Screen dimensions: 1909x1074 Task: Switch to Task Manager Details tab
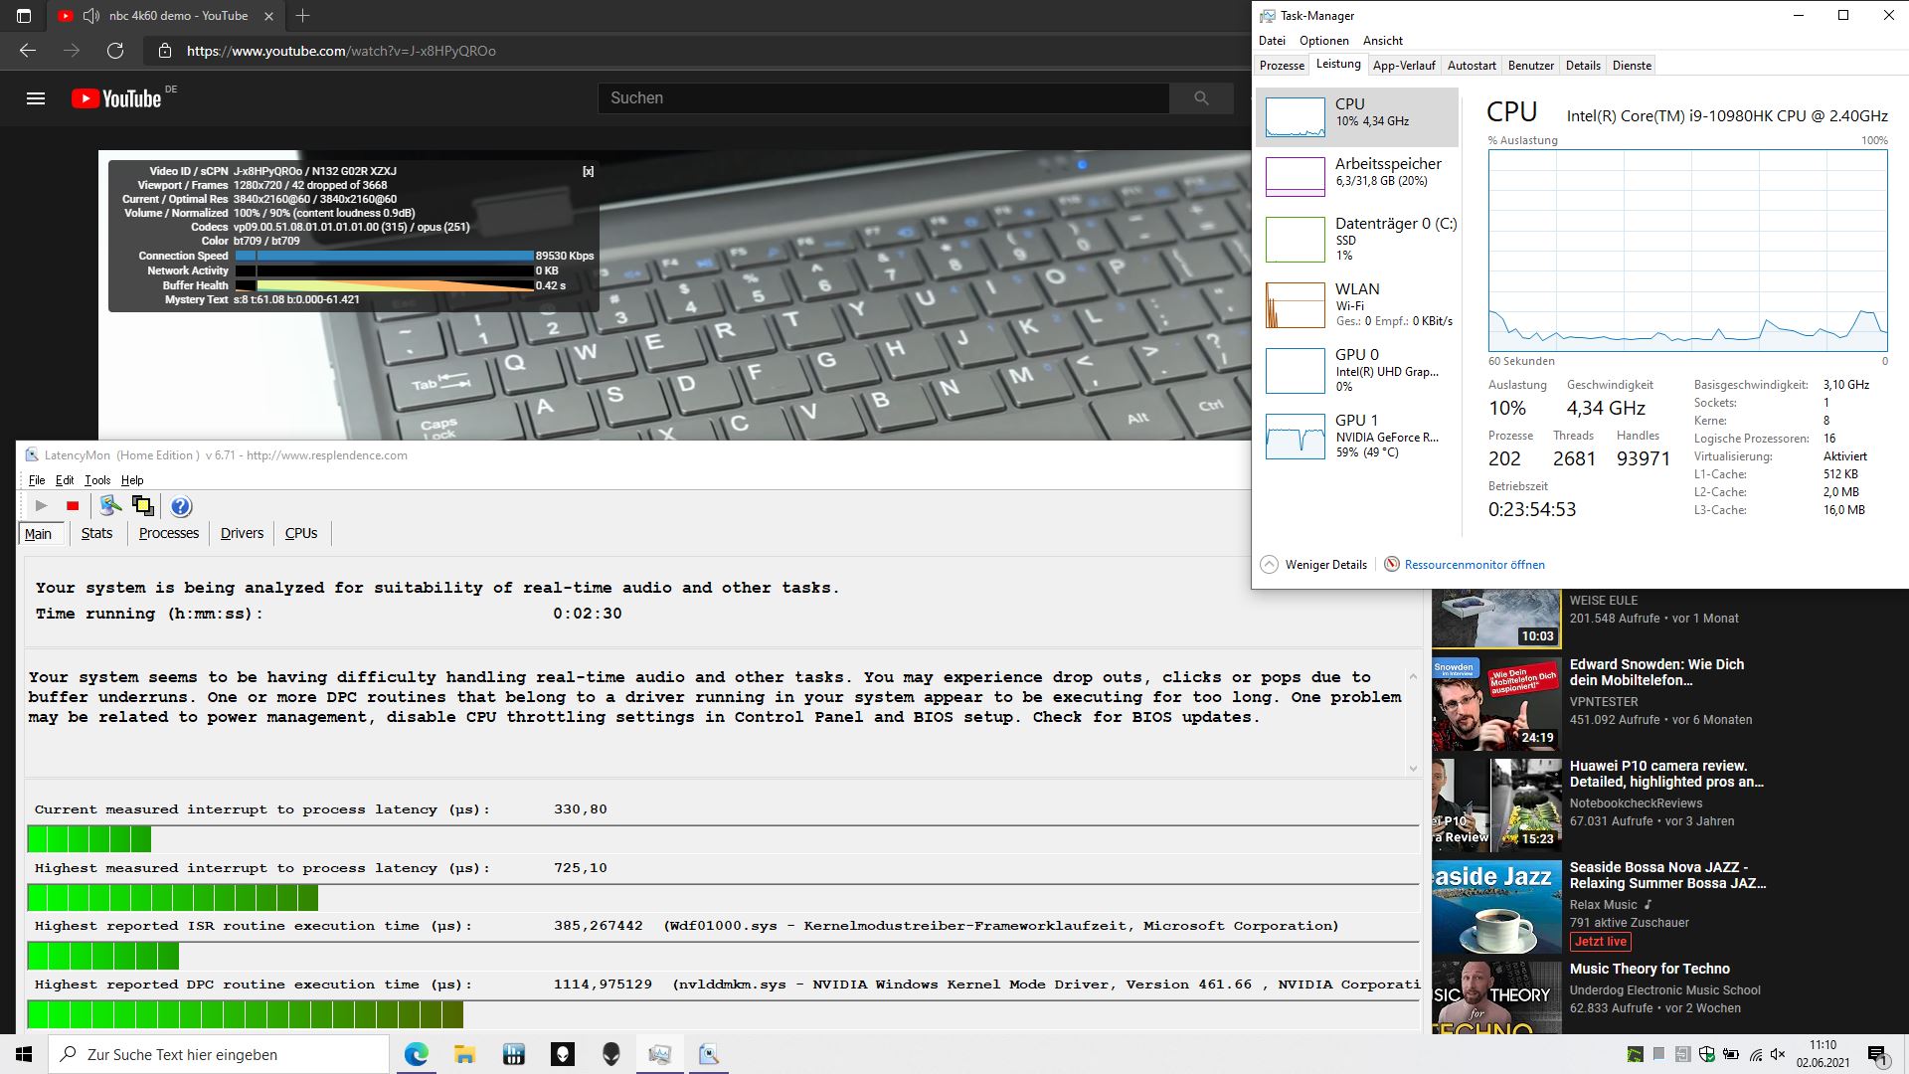coord(1583,66)
